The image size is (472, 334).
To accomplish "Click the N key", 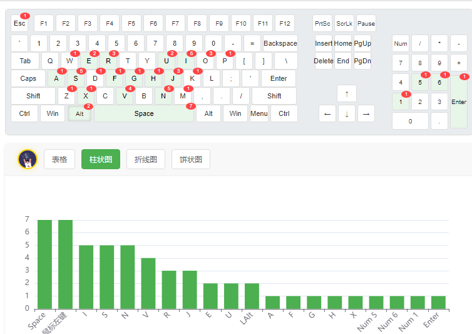I will point(163,96).
